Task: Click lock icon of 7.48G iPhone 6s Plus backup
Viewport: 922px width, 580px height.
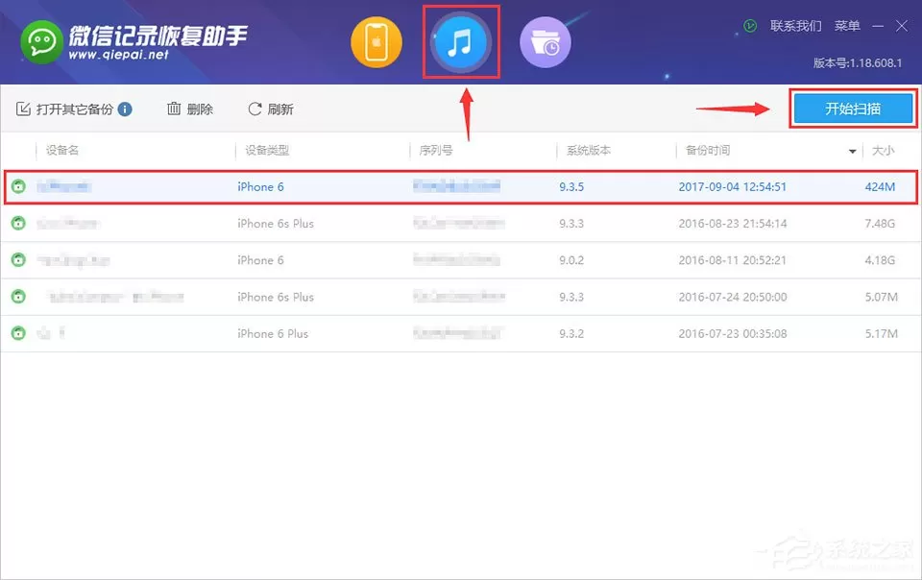Action: pos(19,224)
